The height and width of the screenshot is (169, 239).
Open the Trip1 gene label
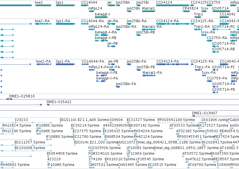click(198, 14)
